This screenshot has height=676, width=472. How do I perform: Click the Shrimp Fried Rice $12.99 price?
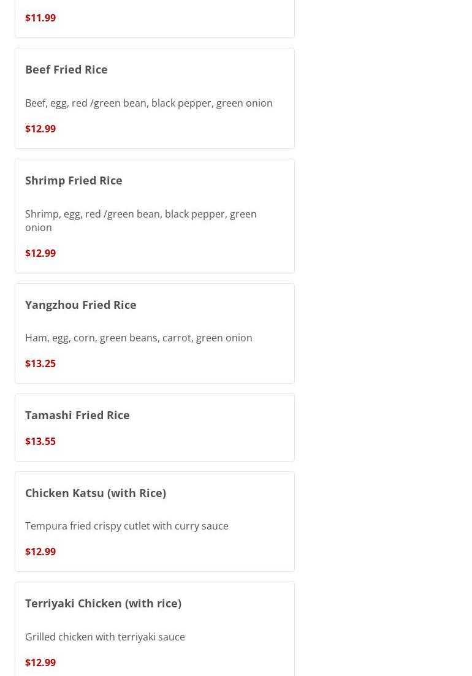tap(40, 253)
